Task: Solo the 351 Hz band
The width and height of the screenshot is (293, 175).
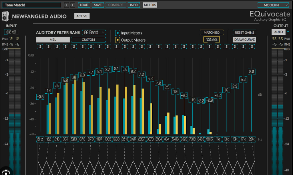Action: pos(66,46)
